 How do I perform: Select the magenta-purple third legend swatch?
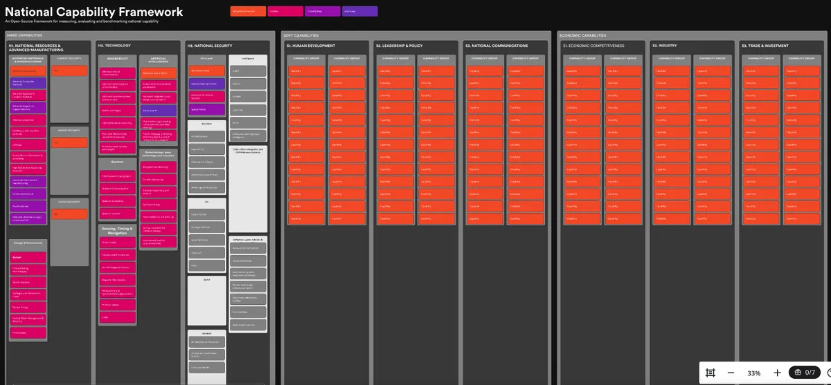click(x=322, y=11)
